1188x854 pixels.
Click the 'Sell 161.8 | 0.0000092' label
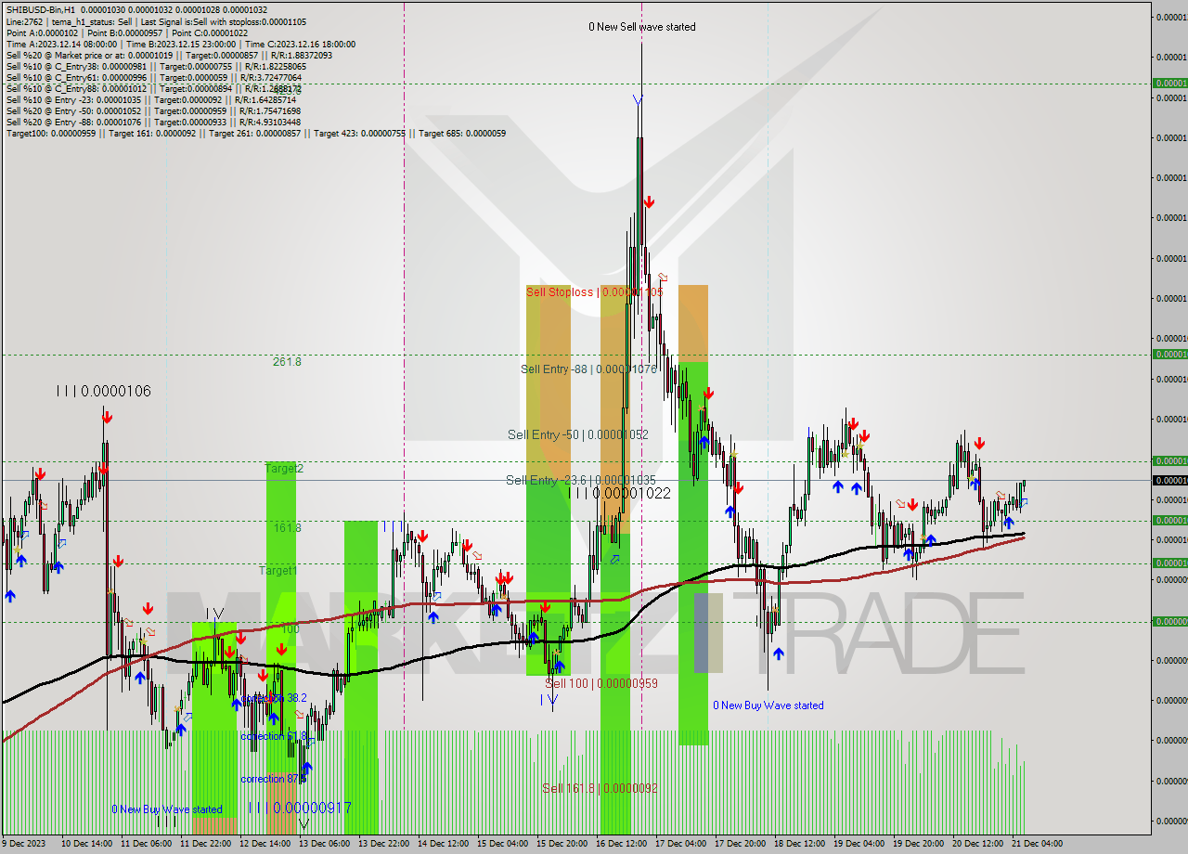tap(600, 788)
